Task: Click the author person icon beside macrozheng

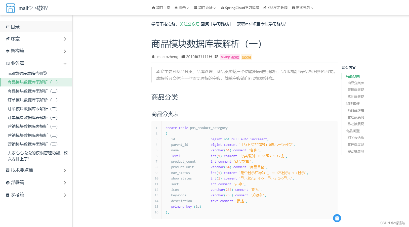Action: [x=153, y=57]
